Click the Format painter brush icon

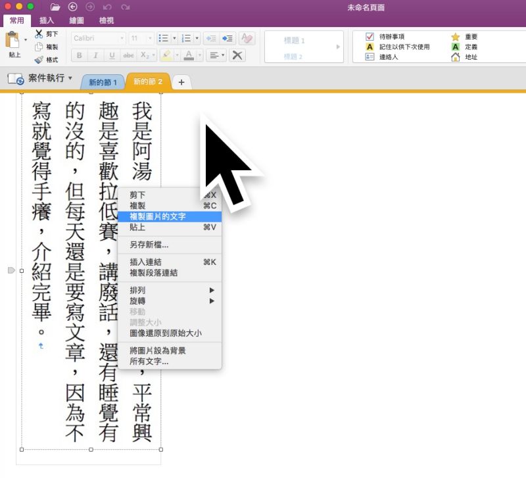[39, 60]
